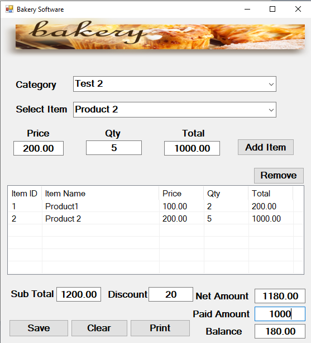The image size is (311, 343).
Task: Expand the Category dropdown arrow
Action: pyautogui.click(x=271, y=84)
